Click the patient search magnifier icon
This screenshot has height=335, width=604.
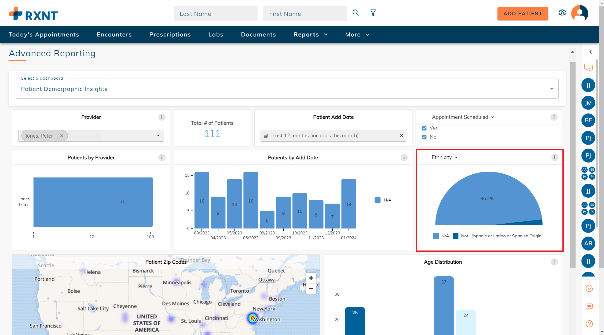(356, 13)
